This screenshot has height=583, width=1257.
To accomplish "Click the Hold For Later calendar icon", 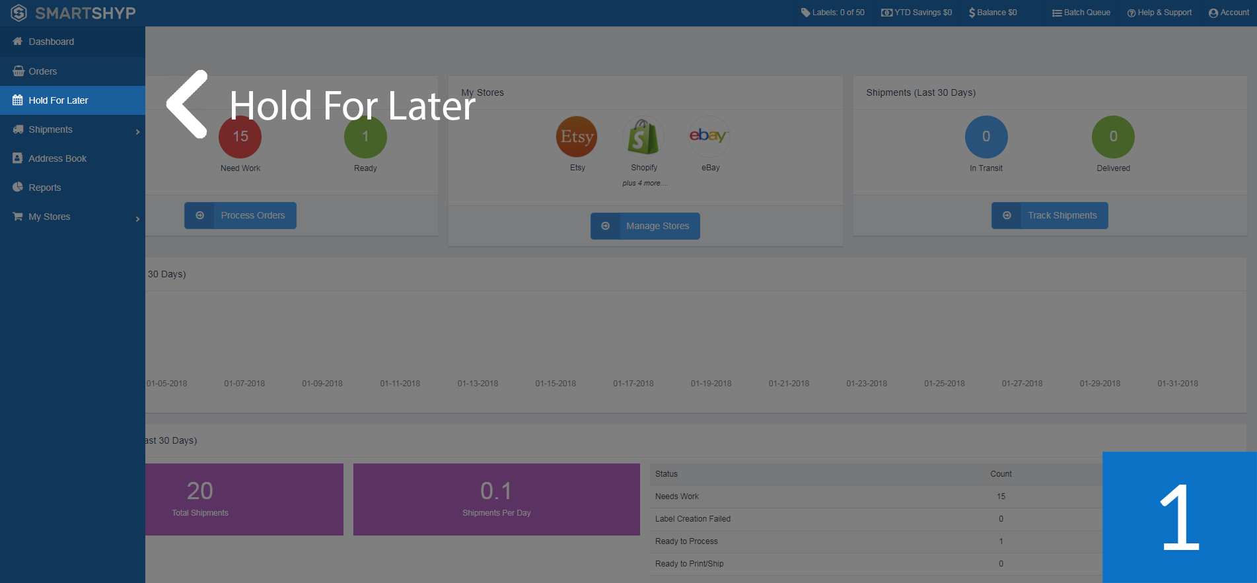I will [x=18, y=100].
